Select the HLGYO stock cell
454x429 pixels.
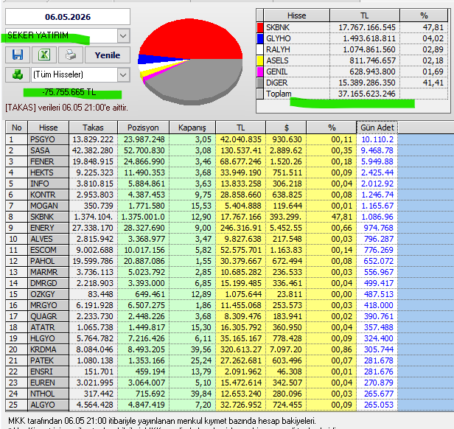coord(49,338)
